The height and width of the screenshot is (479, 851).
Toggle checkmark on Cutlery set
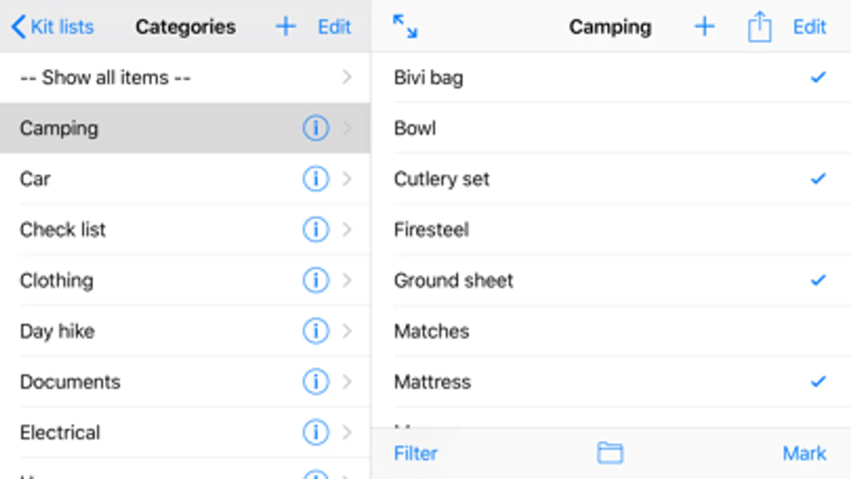817,179
